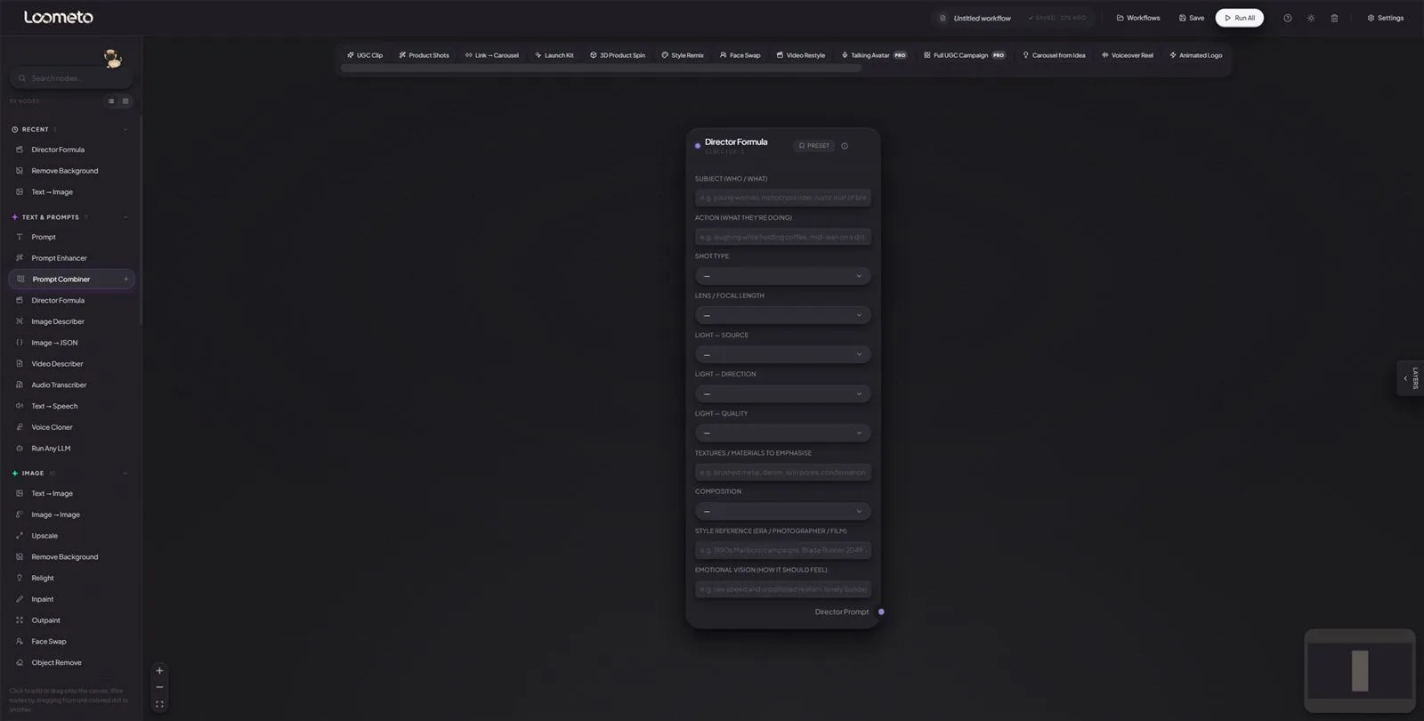Viewport: 1424px width, 721px height.
Task: Choose the Face Swap template chip
Action: click(x=740, y=55)
